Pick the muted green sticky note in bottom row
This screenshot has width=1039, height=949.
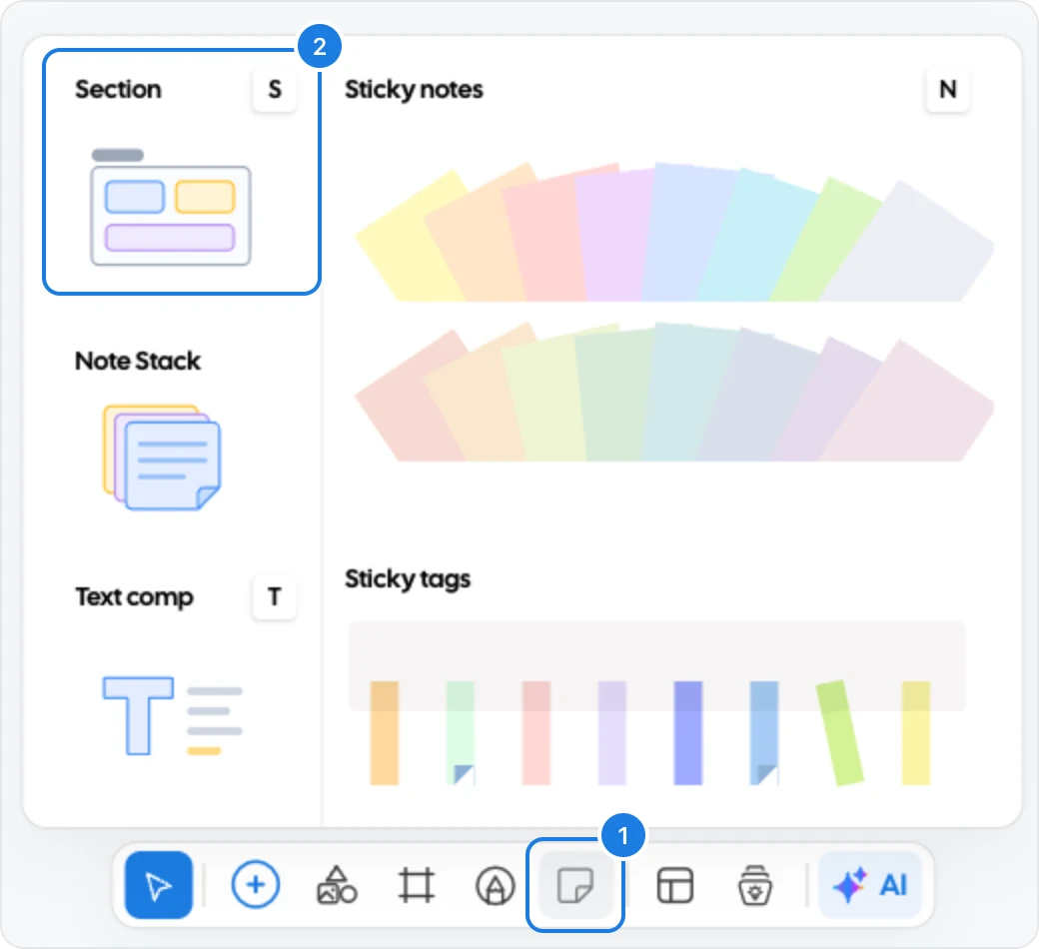pyautogui.click(x=613, y=401)
